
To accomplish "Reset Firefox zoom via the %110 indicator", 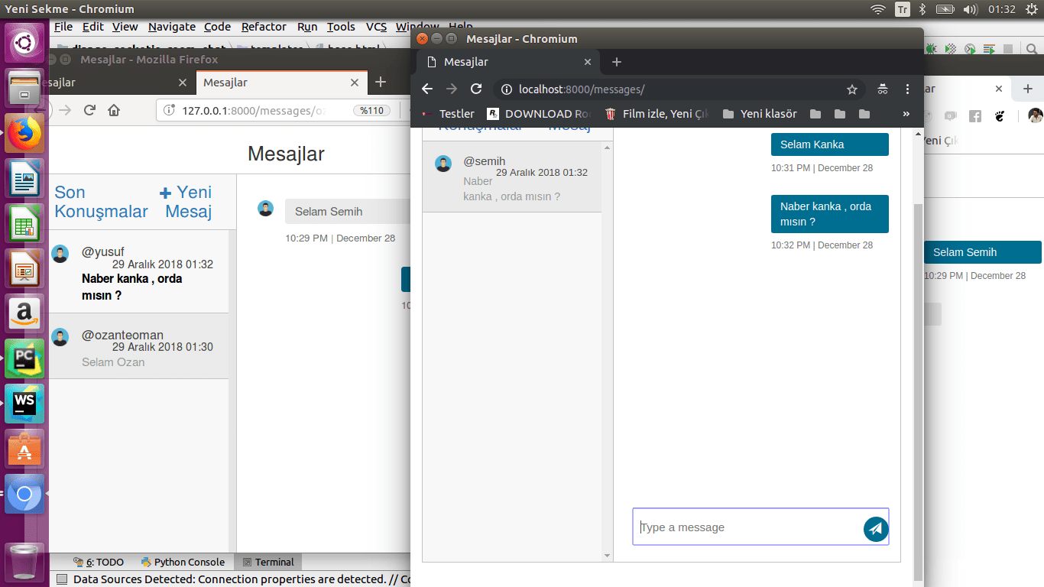I will (x=372, y=110).
